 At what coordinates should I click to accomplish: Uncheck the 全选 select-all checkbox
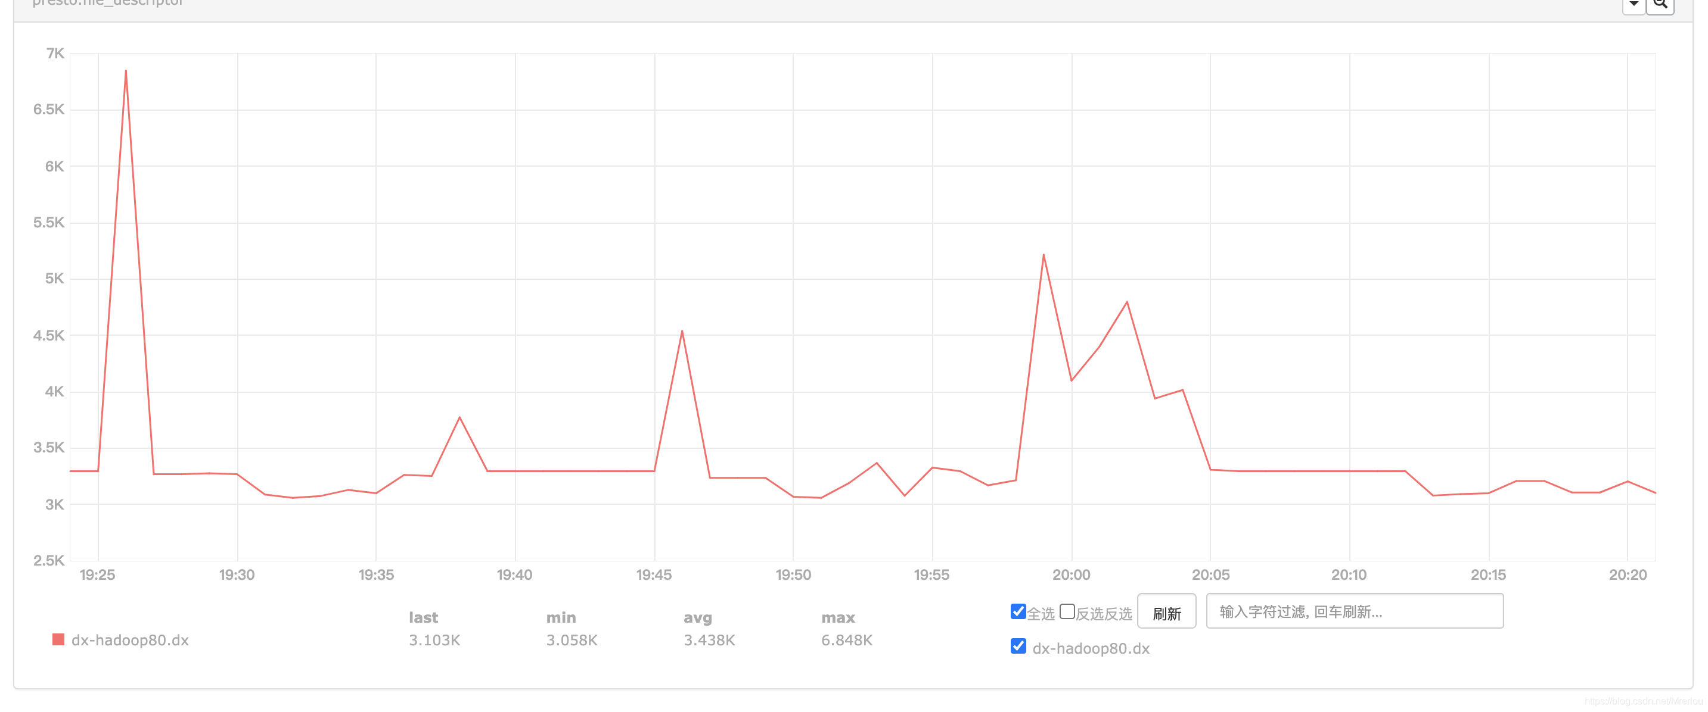point(1018,611)
